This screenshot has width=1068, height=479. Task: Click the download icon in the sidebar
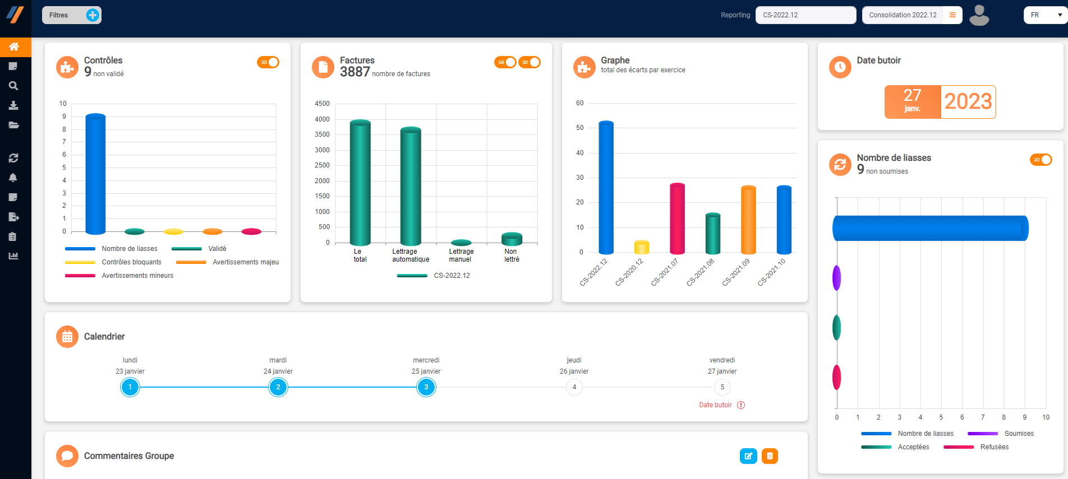pos(13,105)
